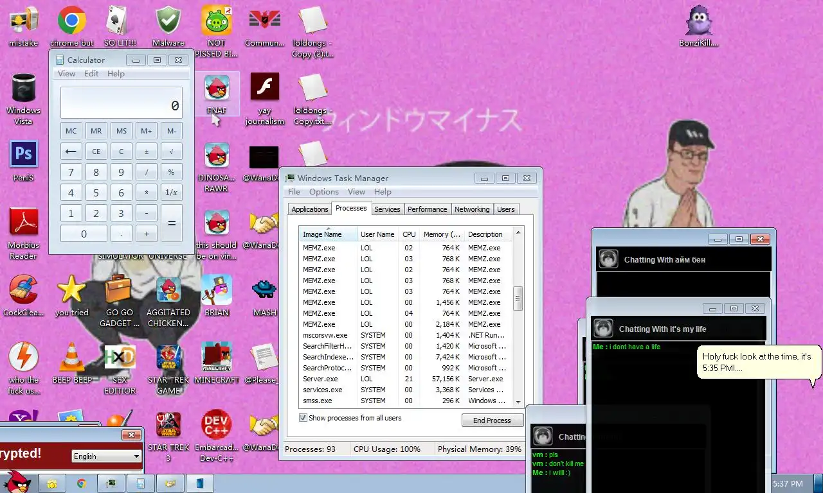Click calculator MC memory clear button

coord(71,131)
